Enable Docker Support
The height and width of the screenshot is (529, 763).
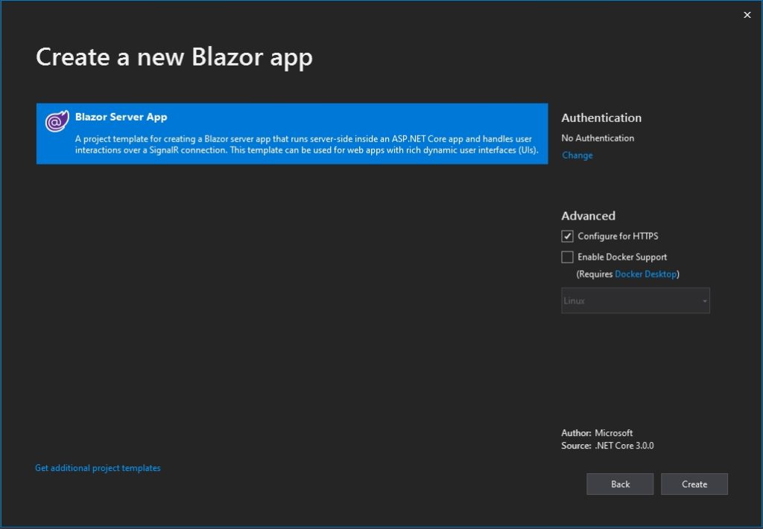coord(567,257)
